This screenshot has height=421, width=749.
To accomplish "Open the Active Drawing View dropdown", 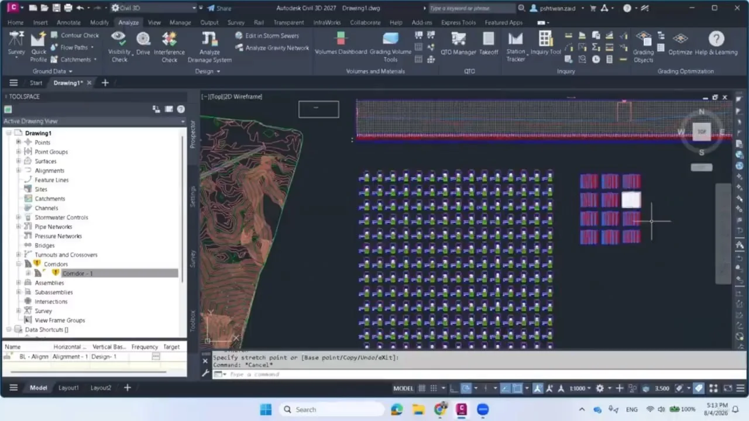I will click(94, 121).
